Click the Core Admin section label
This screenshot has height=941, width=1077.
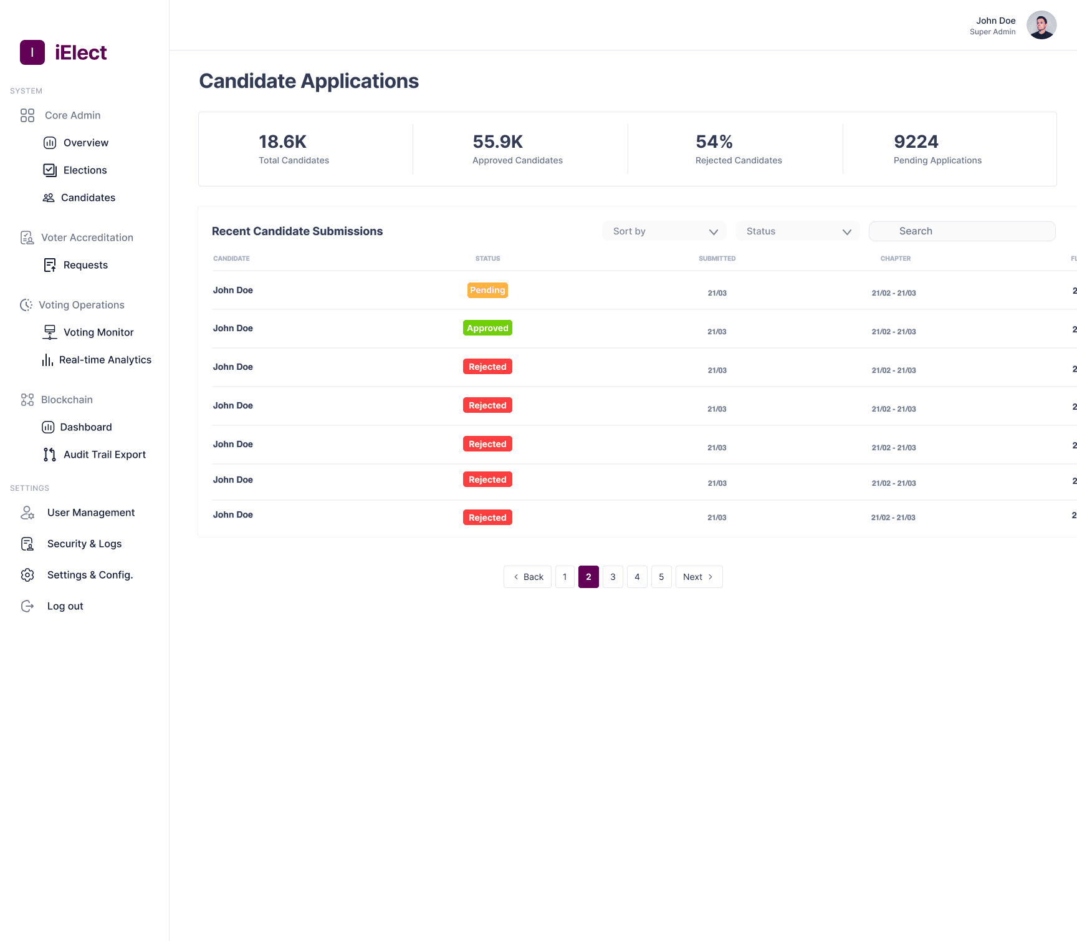pos(73,115)
